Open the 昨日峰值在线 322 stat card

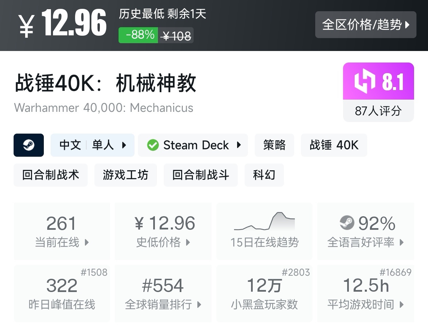62,293
